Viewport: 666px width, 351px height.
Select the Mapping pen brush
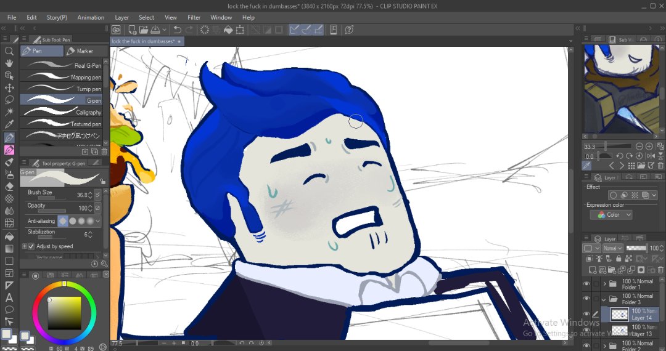pyautogui.click(x=61, y=77)
